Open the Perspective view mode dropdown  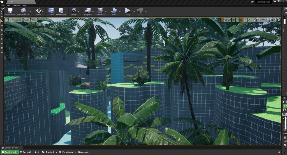pyautogui.click(x=16, y=20)
